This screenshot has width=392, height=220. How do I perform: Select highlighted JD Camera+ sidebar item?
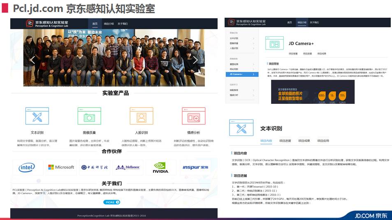tap(242, 74)
